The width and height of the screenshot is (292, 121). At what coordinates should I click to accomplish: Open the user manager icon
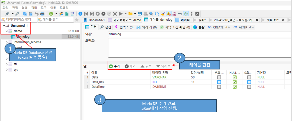(61, 14)
